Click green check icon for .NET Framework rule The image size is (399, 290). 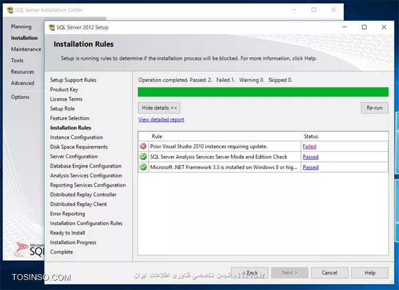[143, 167]
